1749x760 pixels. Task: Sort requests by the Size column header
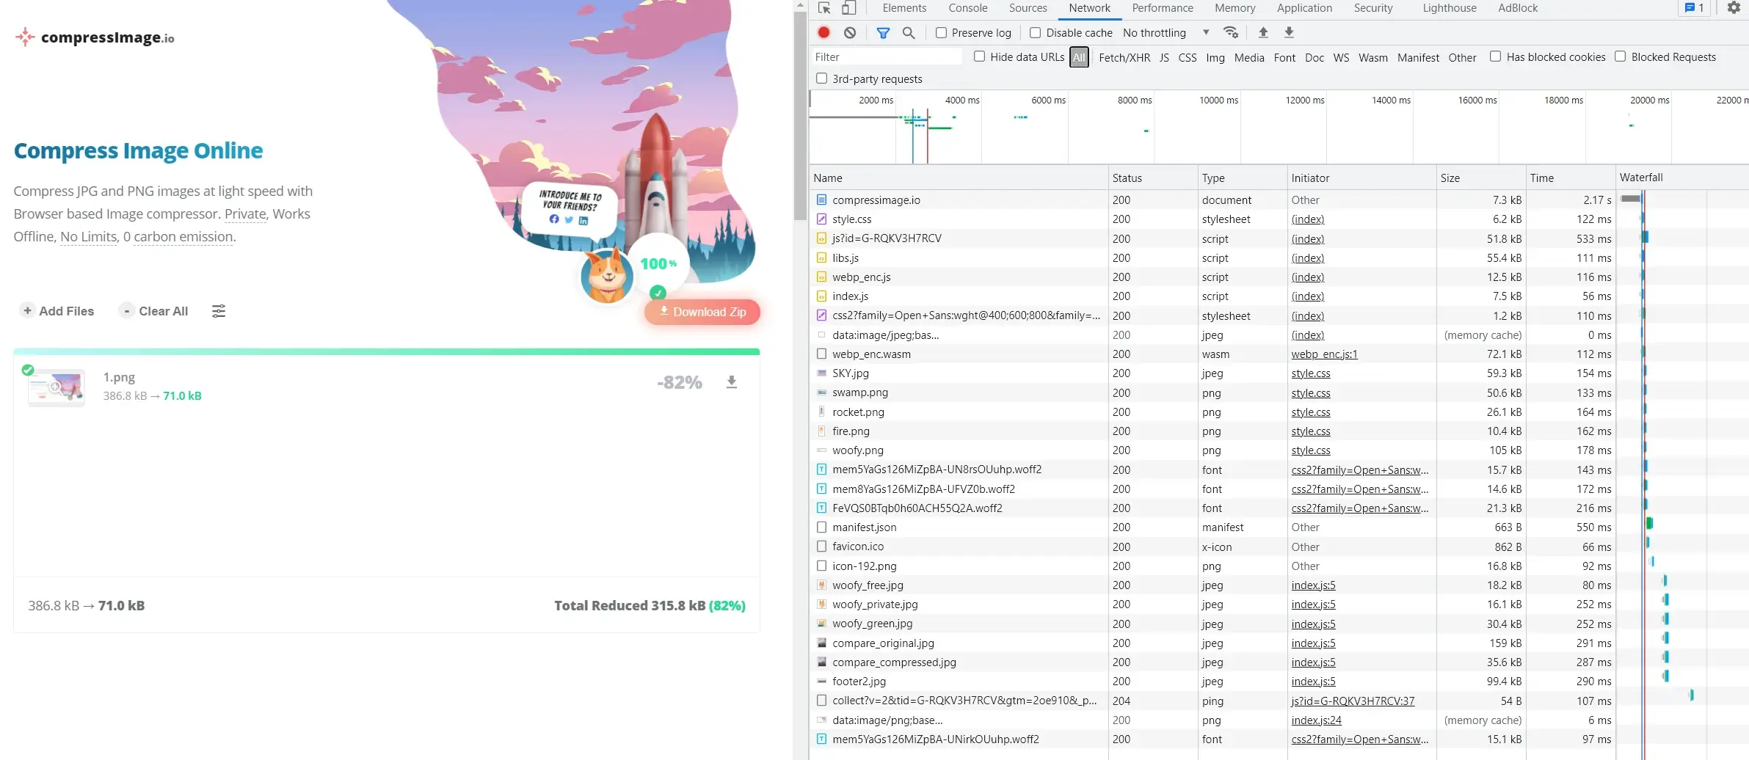coord(1450,178)
